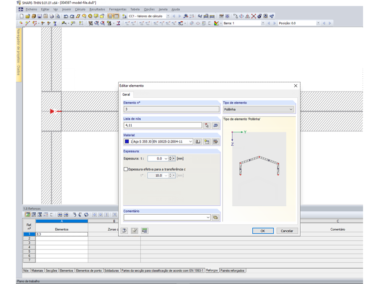Click table cell containing 8,3
The height and width of the screenshot is (284, 379).
[62, 234]
